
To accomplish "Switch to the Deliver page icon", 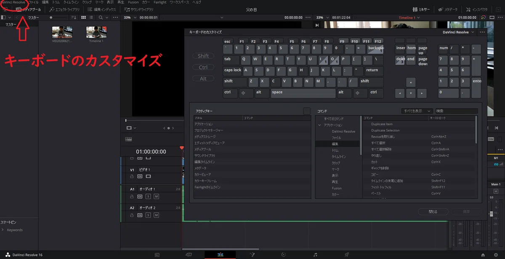I will click(x=347, y=254).
